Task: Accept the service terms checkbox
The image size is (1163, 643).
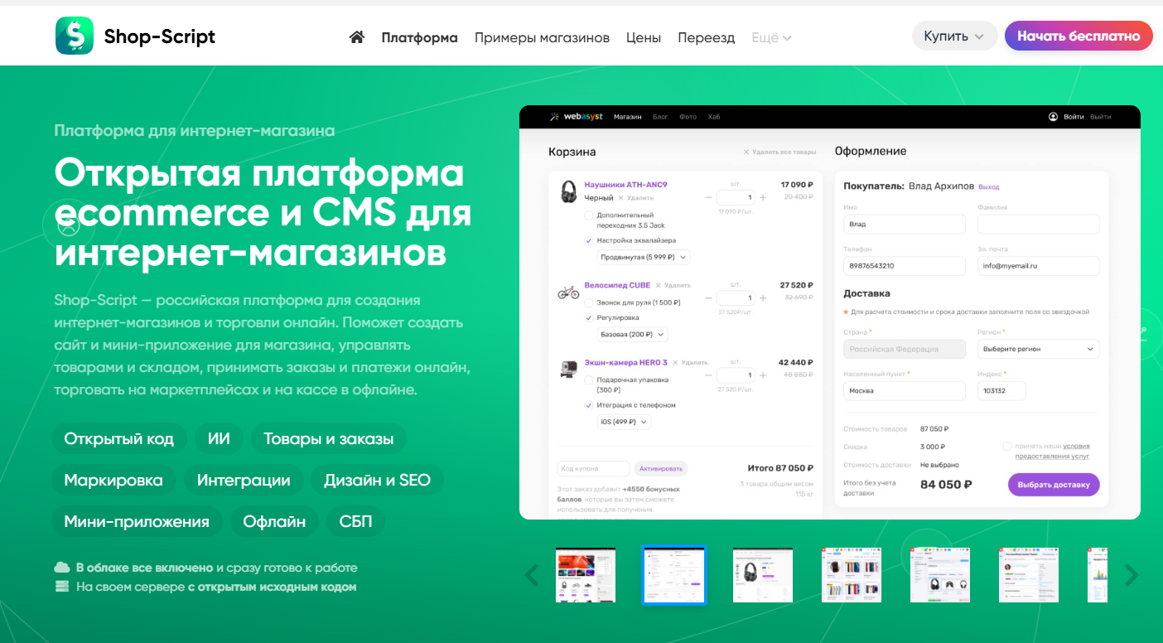Action: [1007, 446]
